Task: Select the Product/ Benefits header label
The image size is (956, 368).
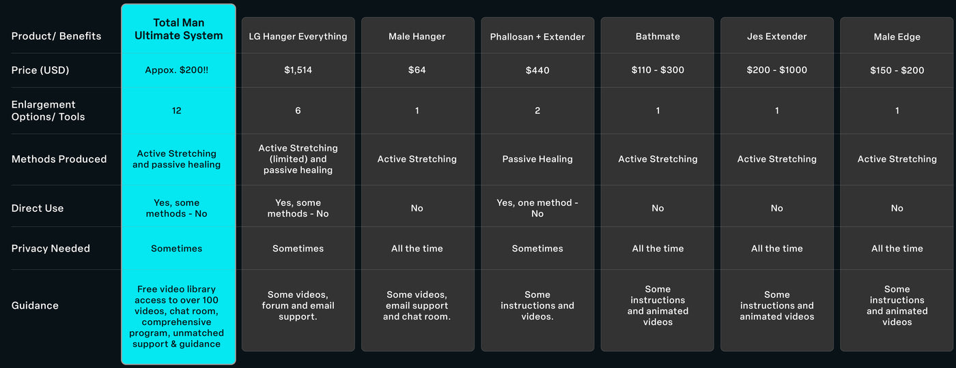Action: click(56, 36)
